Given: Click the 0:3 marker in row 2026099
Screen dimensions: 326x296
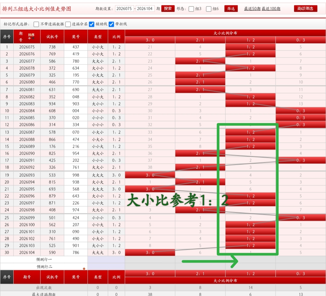Looking at the screenshot, I should pyautogui.click(x=300, y=218).
